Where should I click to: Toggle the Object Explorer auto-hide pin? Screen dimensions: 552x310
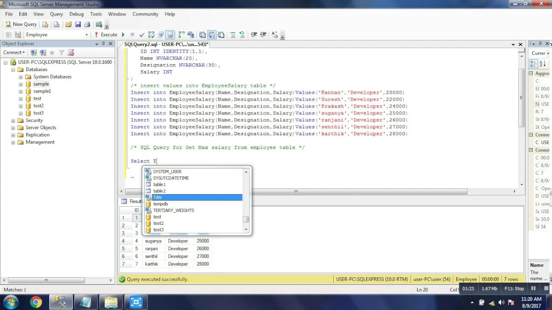click(x=103, y=43)
